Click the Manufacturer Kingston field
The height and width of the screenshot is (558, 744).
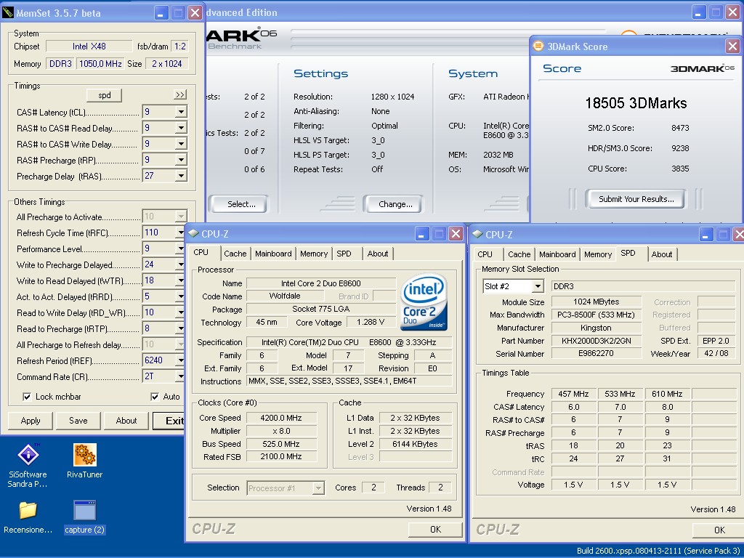point(596,328)
